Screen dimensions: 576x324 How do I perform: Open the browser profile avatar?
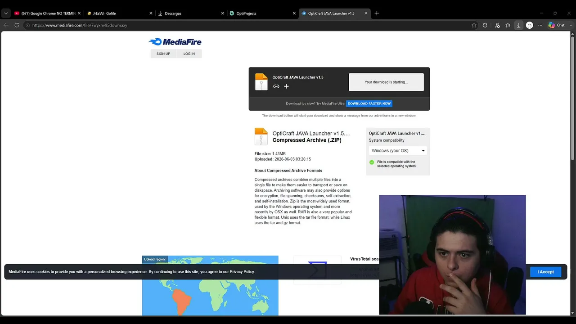530,25
